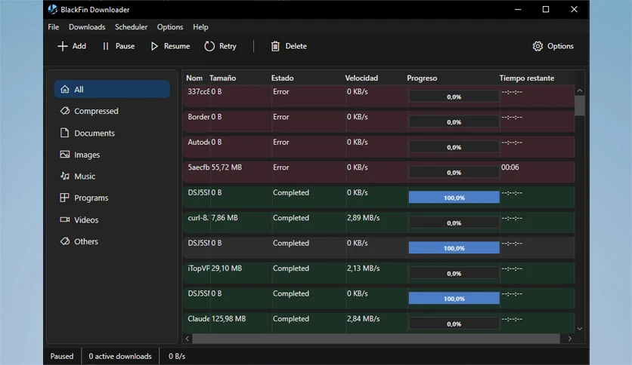Click the 7,86 MB size cell

(225, 217)
